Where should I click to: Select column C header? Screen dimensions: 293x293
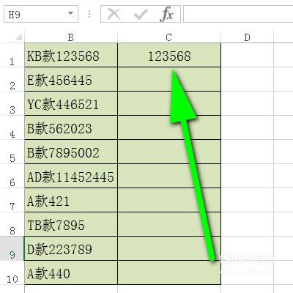pos(169,37)
